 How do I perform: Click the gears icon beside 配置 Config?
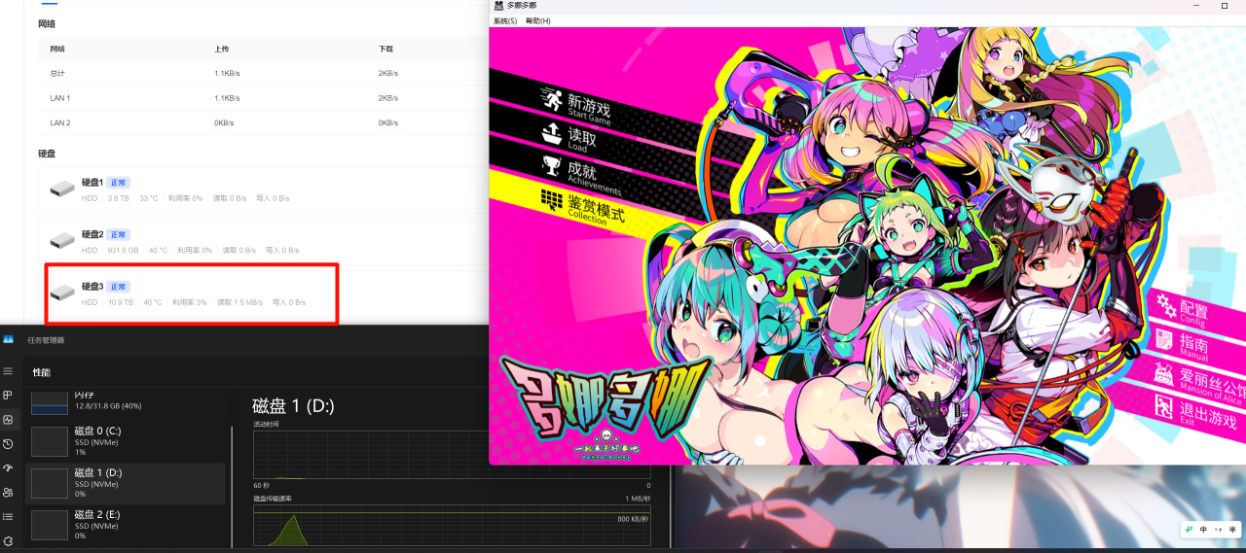(1165, 305)
